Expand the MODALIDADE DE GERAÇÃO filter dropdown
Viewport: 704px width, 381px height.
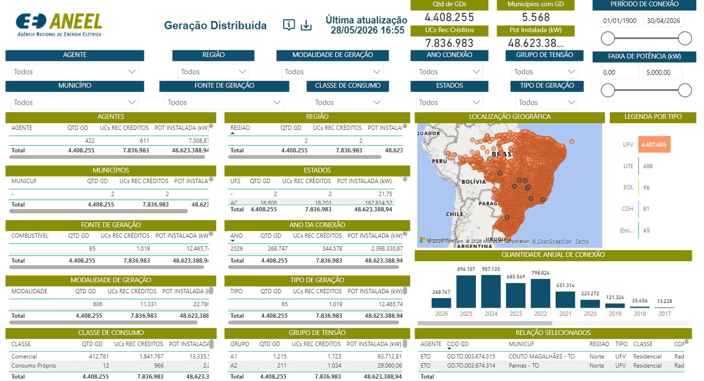pyautogui.click(x=332, y=72)
